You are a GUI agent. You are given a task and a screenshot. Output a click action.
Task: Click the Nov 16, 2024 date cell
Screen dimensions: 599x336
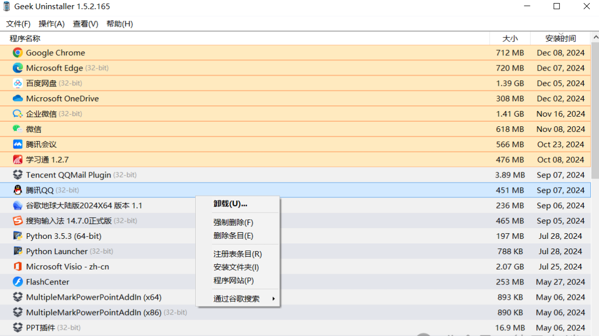[561, 114]
